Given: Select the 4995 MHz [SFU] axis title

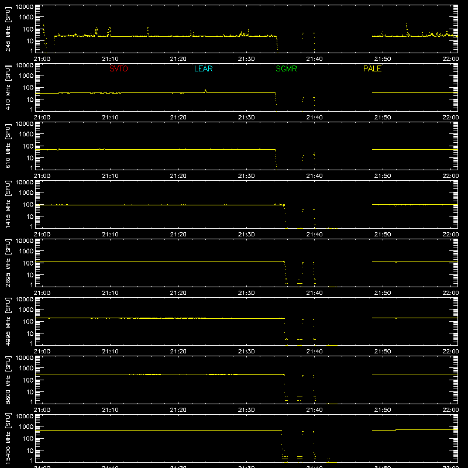Looking at the screenshot, I should [x=8, y=322].
